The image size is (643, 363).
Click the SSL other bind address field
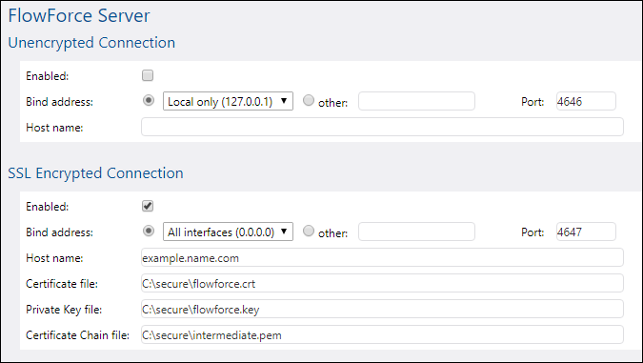click(416, 232)
